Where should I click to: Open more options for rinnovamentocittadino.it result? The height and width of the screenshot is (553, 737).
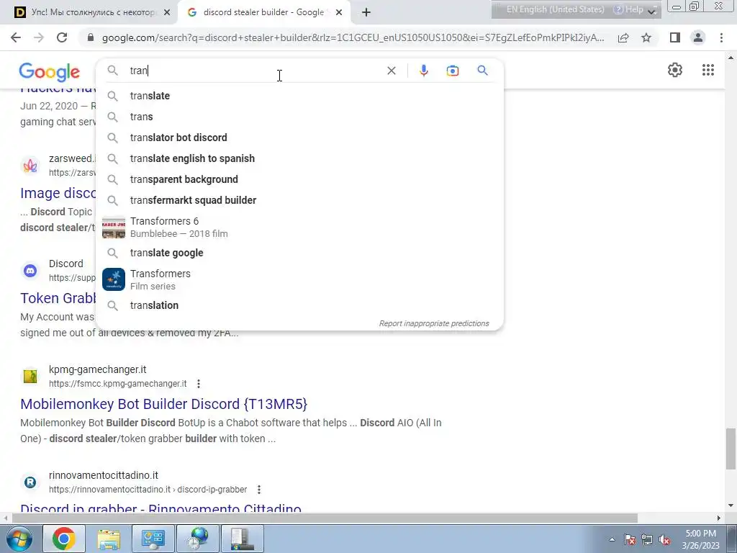point(259,490)
